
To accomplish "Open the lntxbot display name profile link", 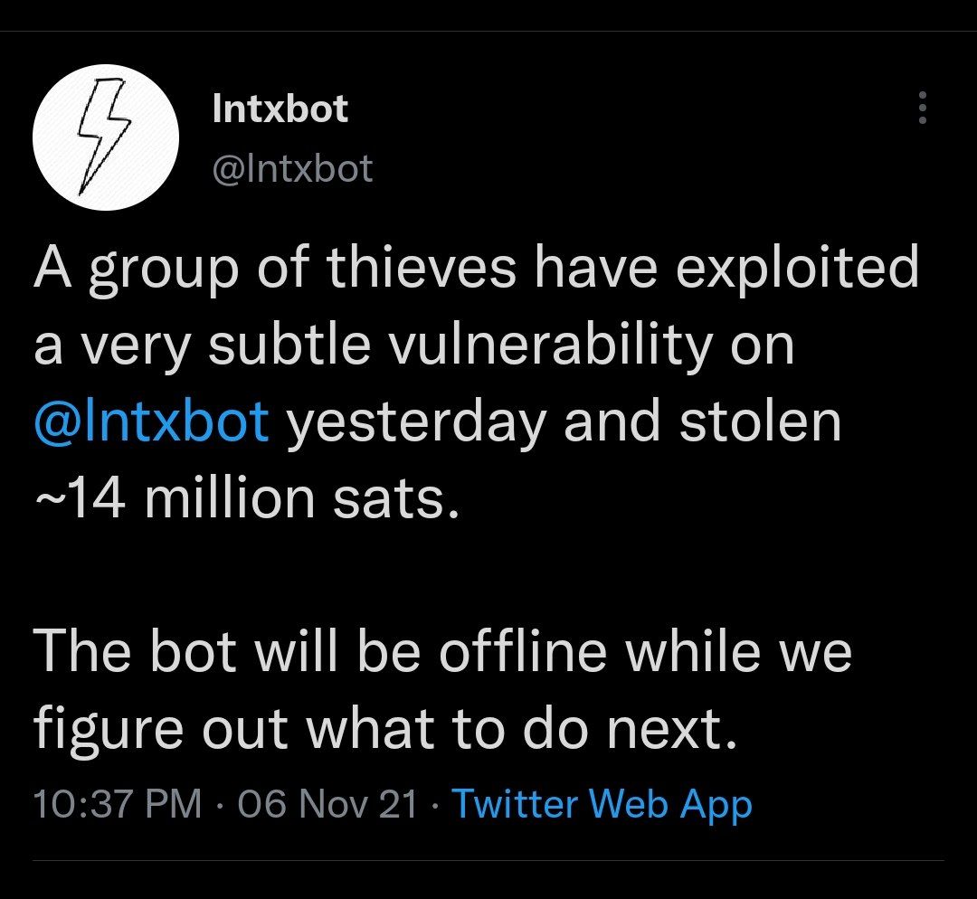I will point(280,109).
